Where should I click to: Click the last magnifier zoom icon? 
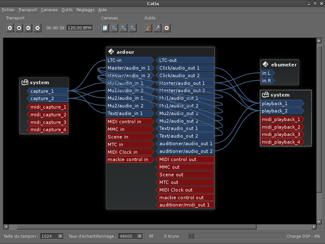pos(133,28)
